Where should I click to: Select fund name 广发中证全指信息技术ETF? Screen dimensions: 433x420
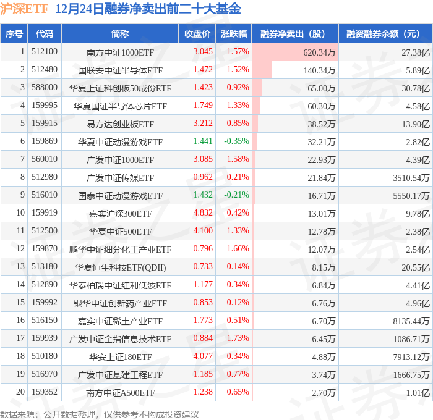point(120,339)
